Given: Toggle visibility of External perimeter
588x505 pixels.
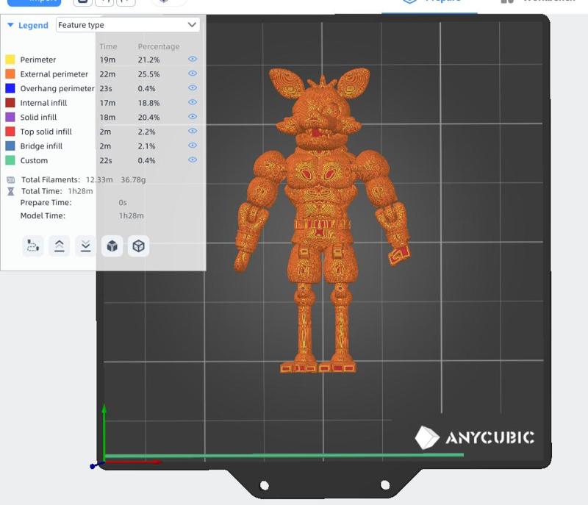Looking at the screenshot, I should pos(193,74).
